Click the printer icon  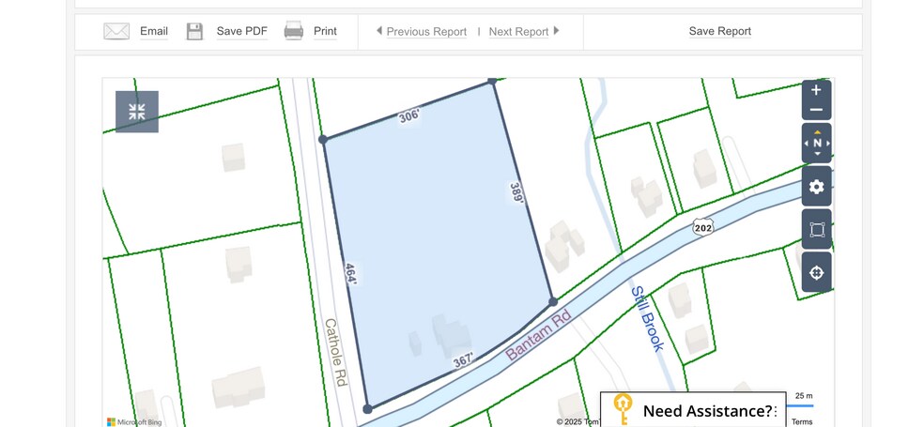click(294, 31)
